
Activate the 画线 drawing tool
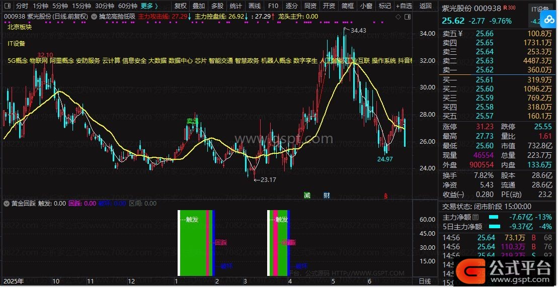click(254, 6)
